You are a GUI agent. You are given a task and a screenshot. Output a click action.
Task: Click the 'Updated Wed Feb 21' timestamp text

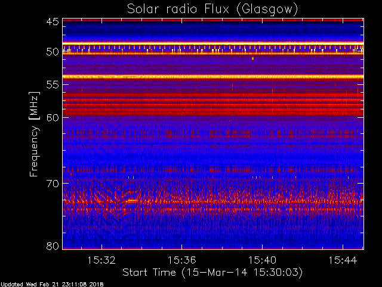coord(52,285)
